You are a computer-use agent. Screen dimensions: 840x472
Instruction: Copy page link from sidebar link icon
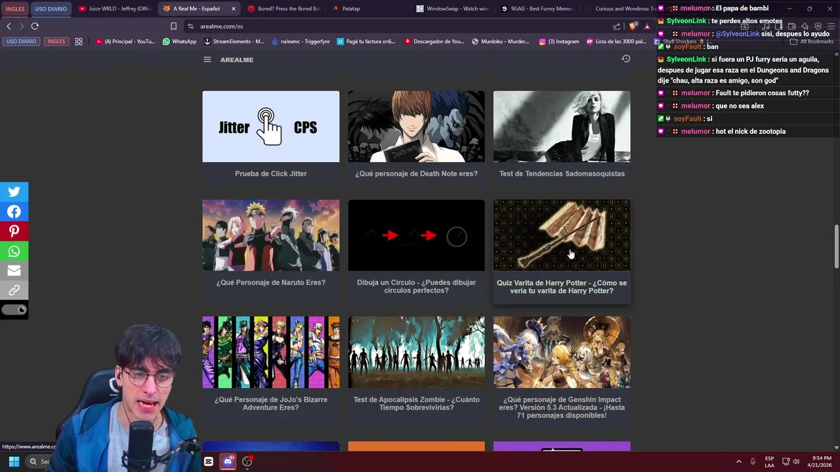click(14, 290)
